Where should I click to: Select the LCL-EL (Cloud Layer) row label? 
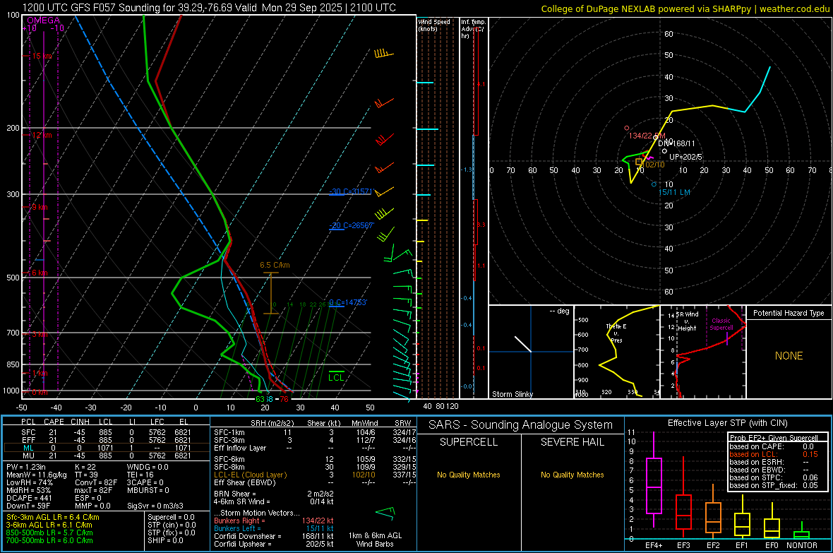(250, 475)
